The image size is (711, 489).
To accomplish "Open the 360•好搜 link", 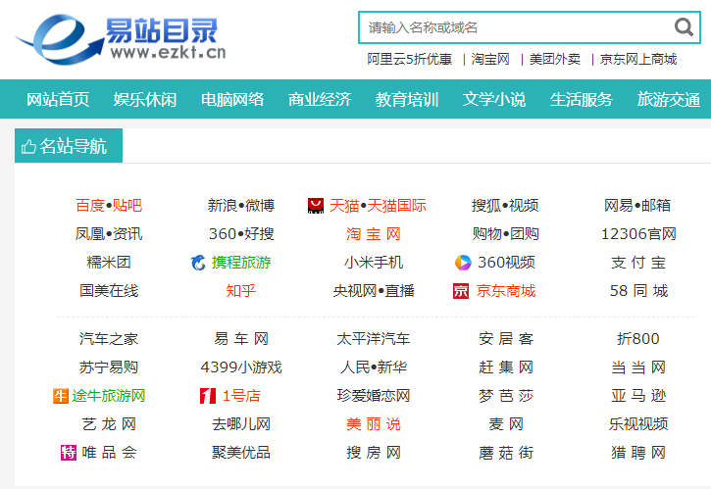I will (x=241, y=234).
